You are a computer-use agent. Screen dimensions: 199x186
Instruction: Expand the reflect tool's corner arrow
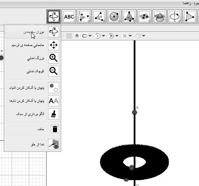click(x=89, y=21)
